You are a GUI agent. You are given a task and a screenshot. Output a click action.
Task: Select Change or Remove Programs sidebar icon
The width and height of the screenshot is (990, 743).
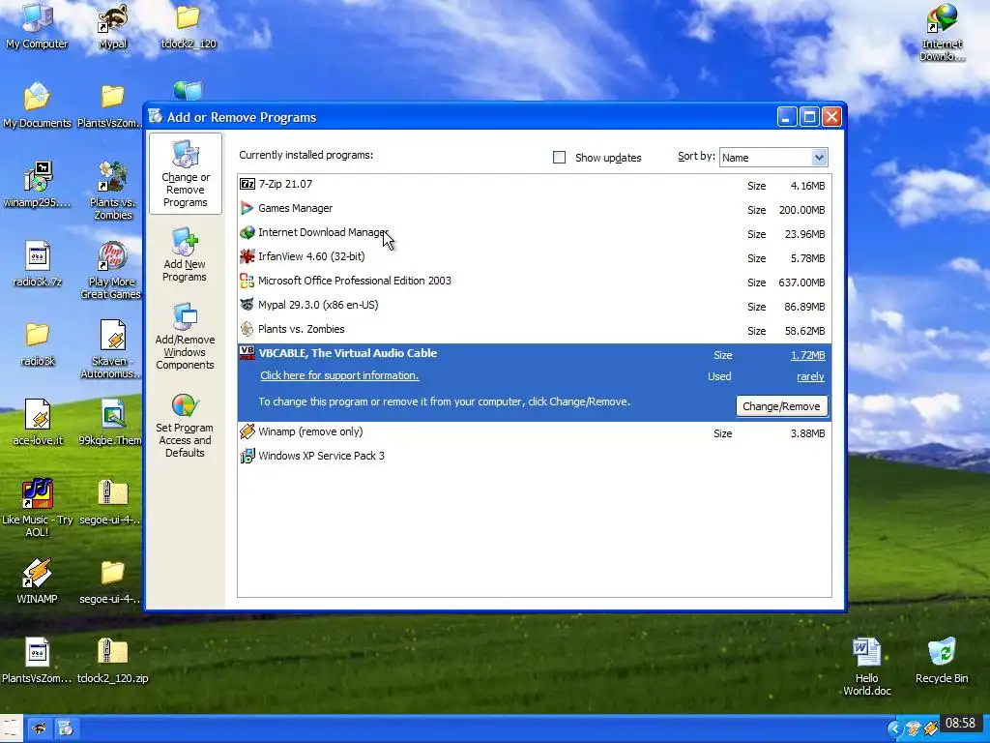click(x=186, y=174)
